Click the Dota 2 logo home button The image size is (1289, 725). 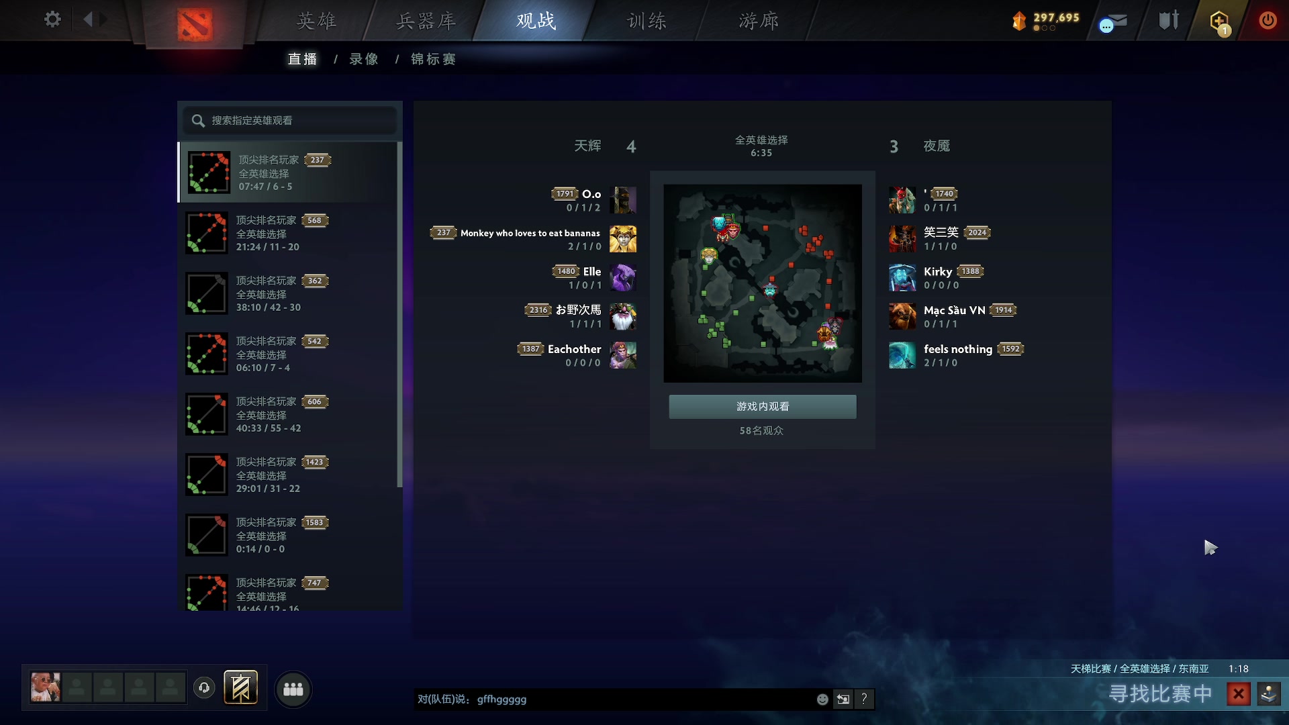(195, 24)
